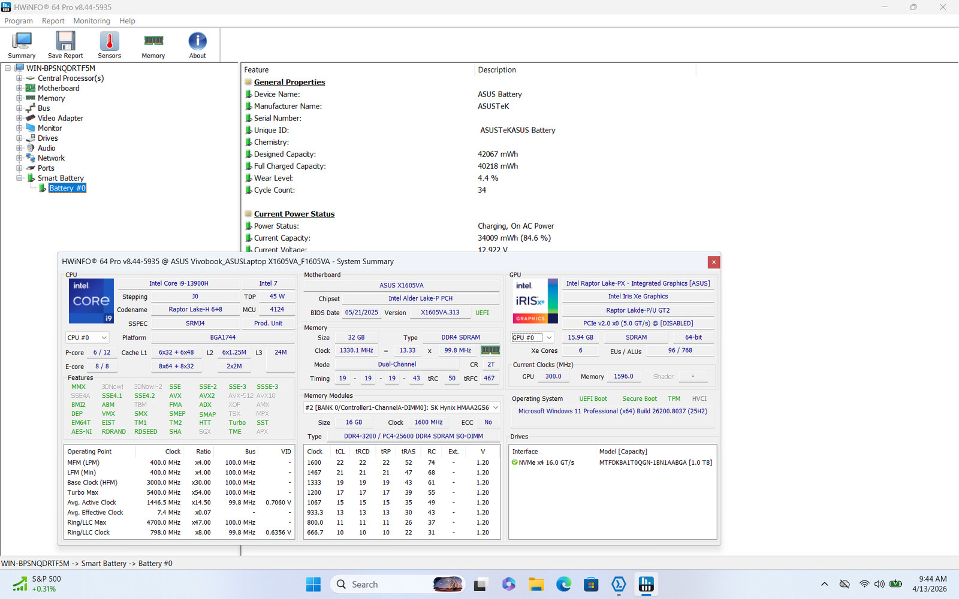Screen dimensions: 959x599
Task: Click the battery charging tray icon
Action: pos(896,584)
